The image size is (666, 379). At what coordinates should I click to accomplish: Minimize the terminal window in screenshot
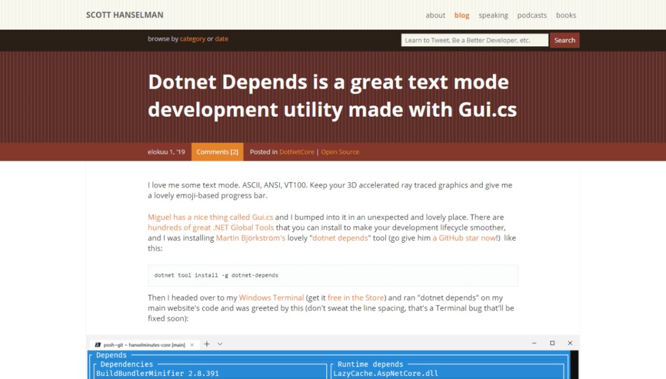coord(534,343)
